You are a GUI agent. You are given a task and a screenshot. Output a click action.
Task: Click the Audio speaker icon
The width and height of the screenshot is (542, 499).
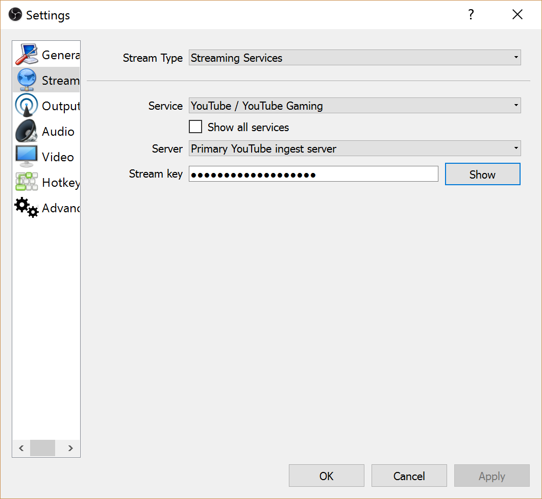point(27,131)
